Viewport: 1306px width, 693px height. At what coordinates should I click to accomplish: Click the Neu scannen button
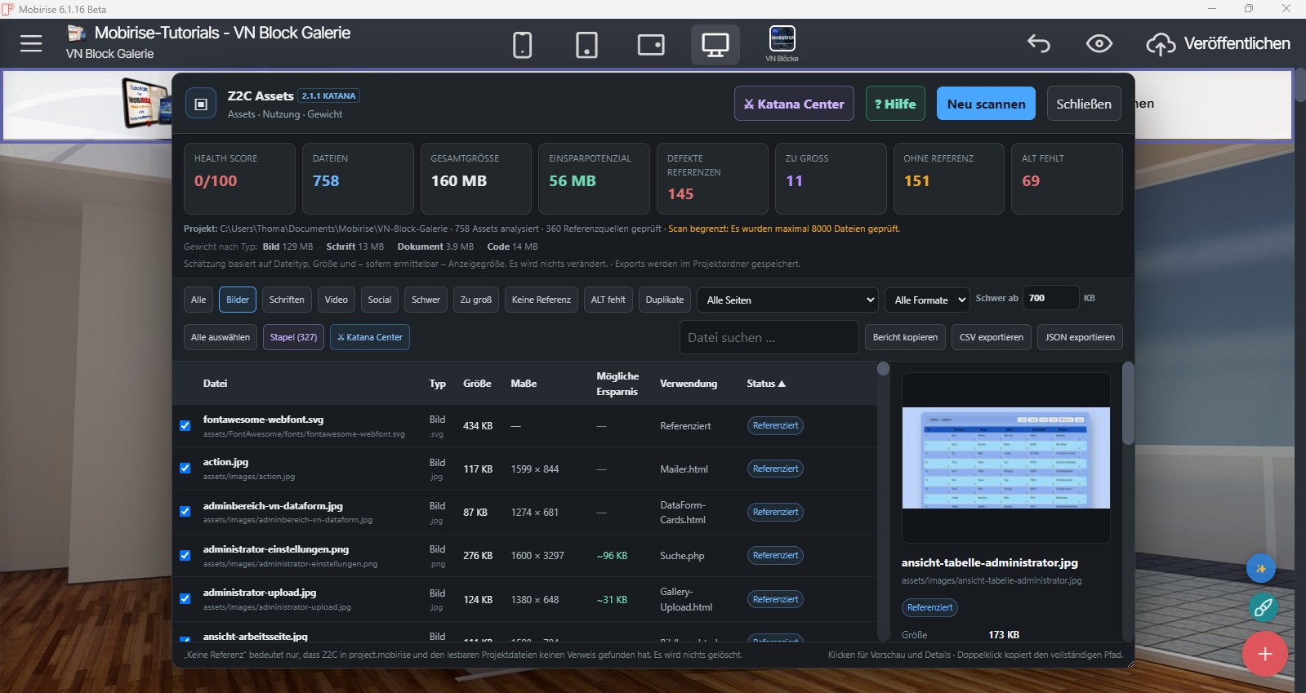[x=986, y=104]
